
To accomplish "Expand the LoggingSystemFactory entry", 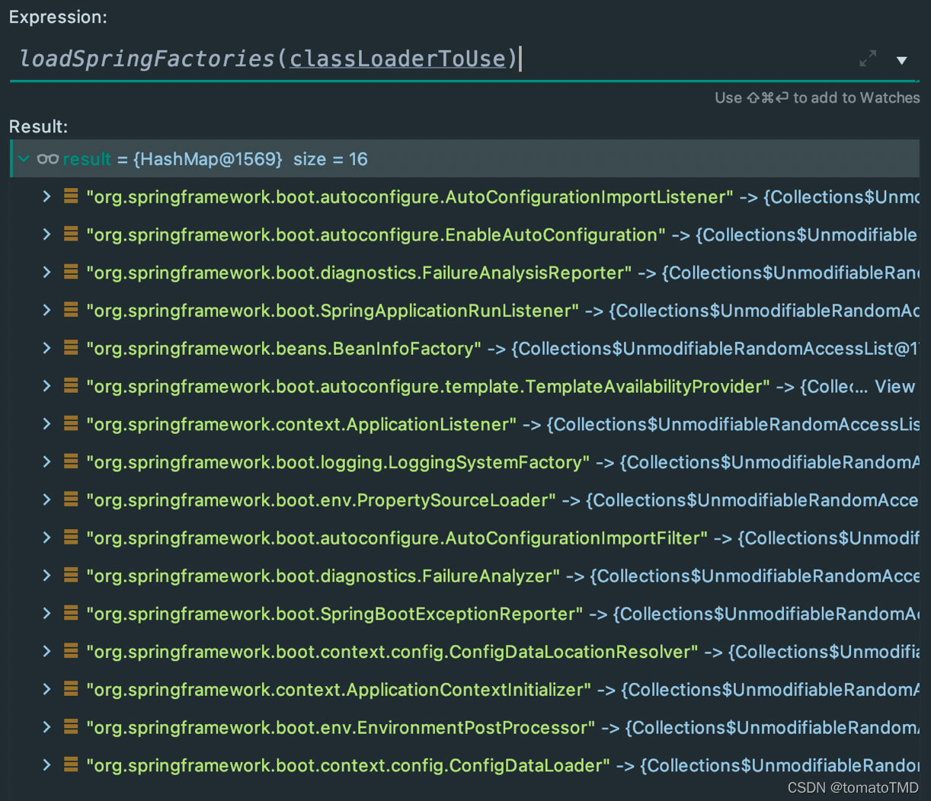I will 46,462.
